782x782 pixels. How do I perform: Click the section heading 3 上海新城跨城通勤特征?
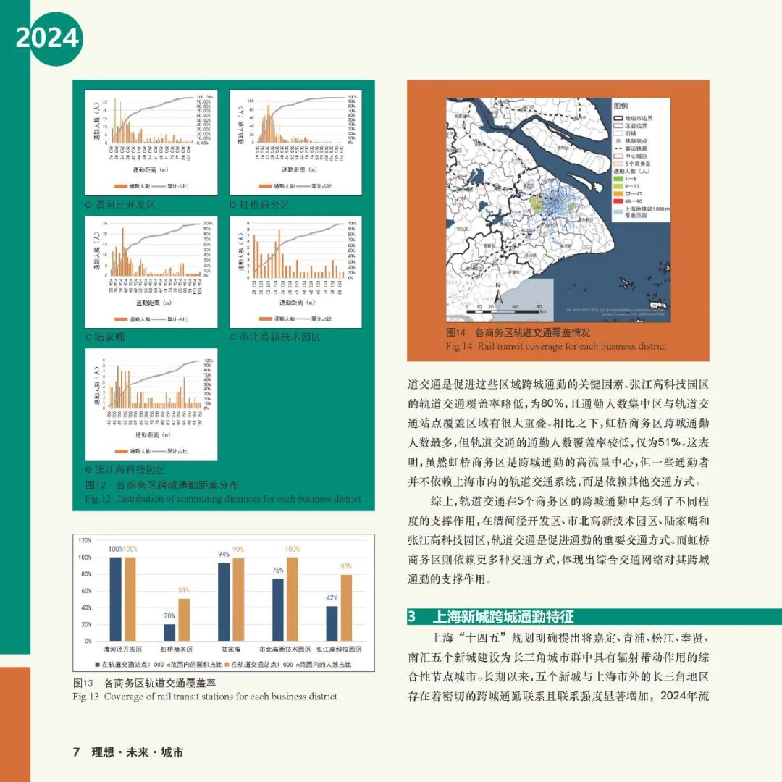[x=491, y=616]
